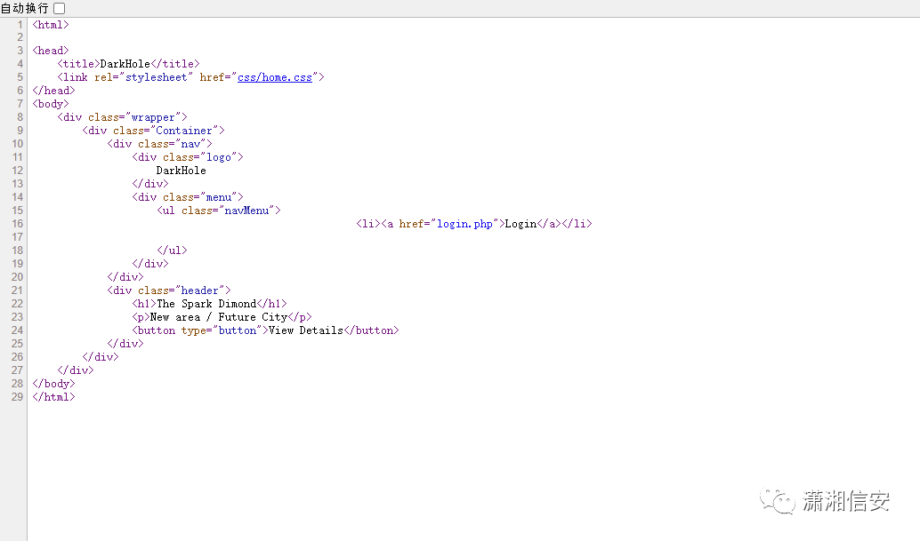Click the 自动换行 label text
This screenshot has width=920, height=541.
[25, 8]
